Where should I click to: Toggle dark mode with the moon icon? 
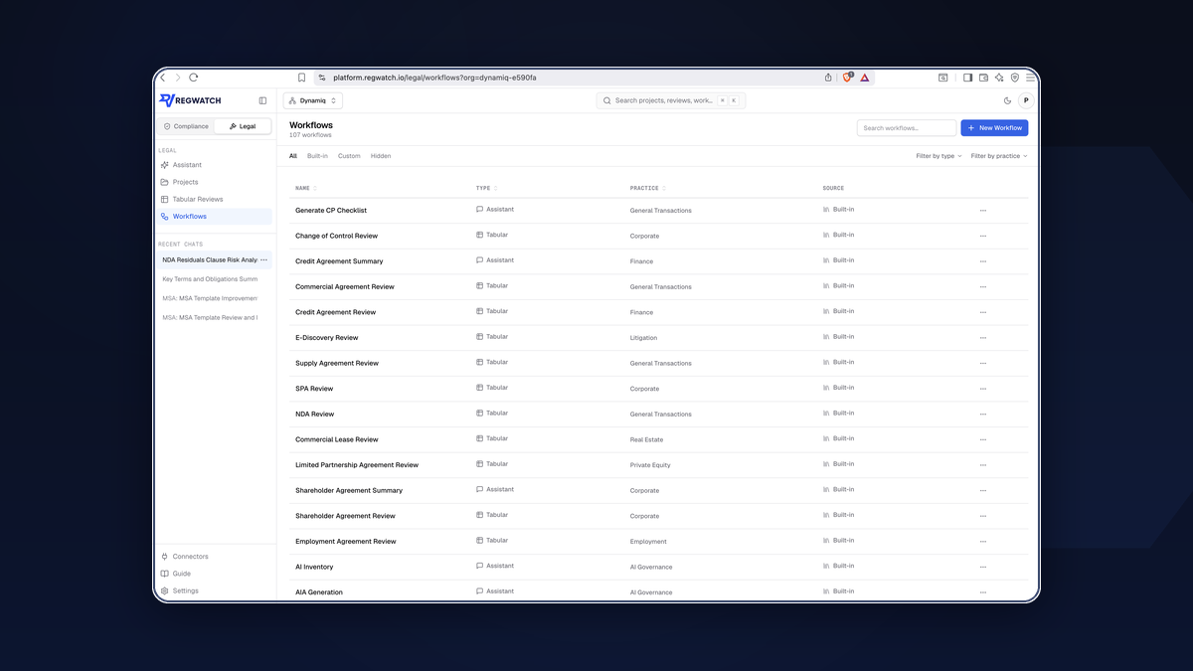(1007, 100)
